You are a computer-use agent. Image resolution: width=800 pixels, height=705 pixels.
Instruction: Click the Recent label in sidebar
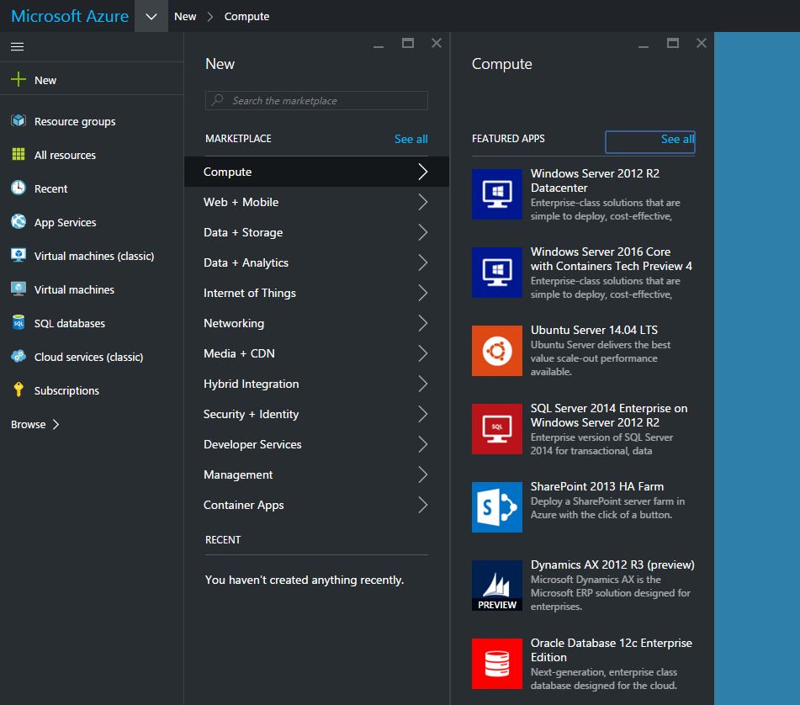pyautogui.click(x=50, y=188)
